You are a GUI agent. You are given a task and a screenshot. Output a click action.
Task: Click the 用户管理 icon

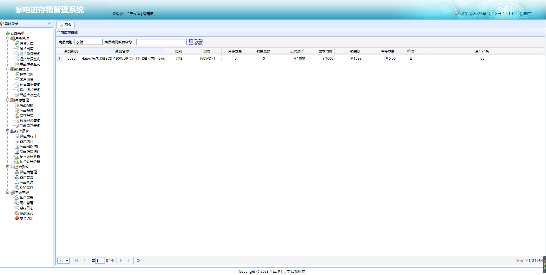coord(17,203)
